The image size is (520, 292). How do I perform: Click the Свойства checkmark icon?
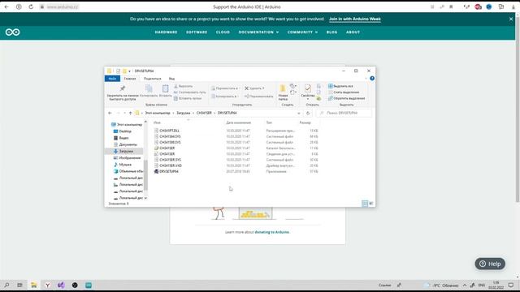pyautogui.click(x=308, y=88)
